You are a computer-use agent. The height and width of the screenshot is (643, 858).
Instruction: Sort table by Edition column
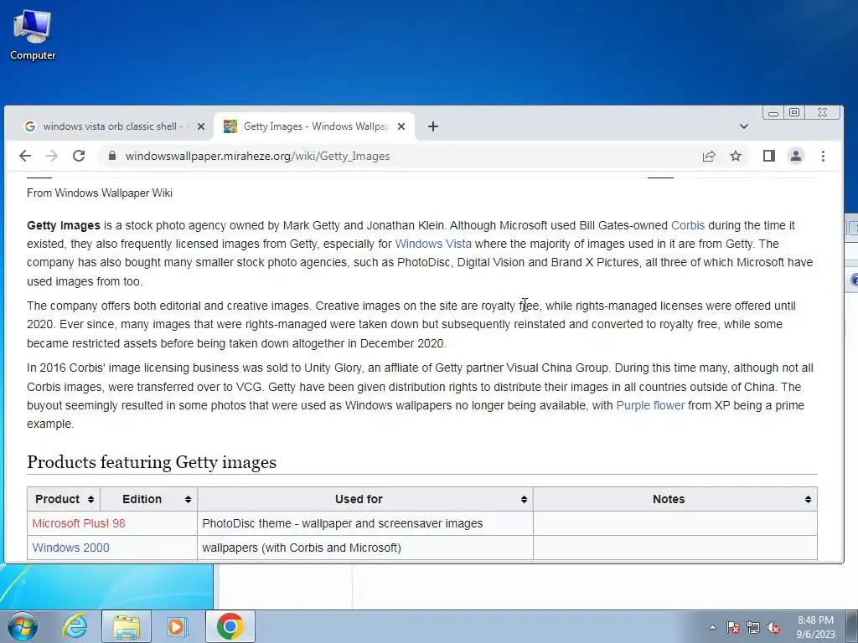[149, 499]
